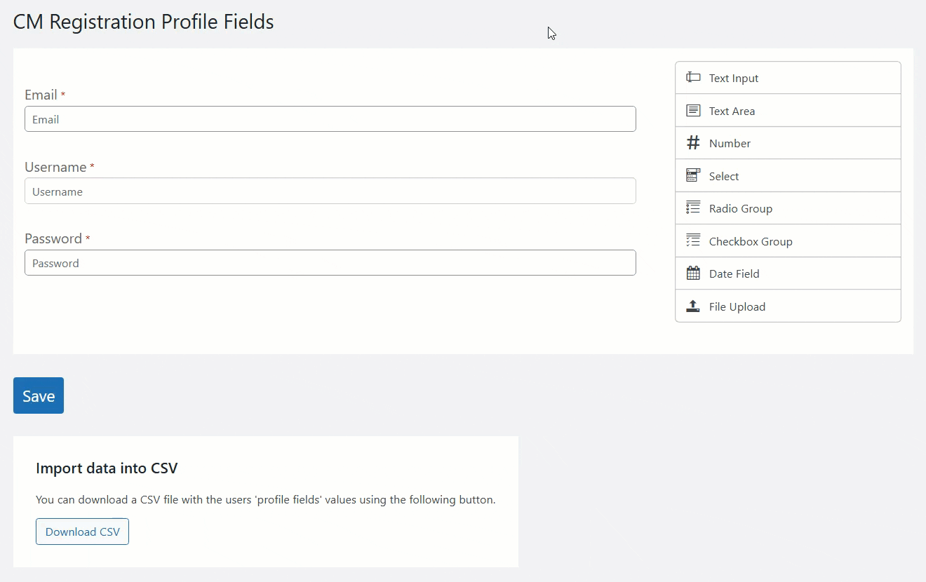Click the Checkbox Group icon
The width and height of the screenshot is (926, 582).
(x=693, y=241)
